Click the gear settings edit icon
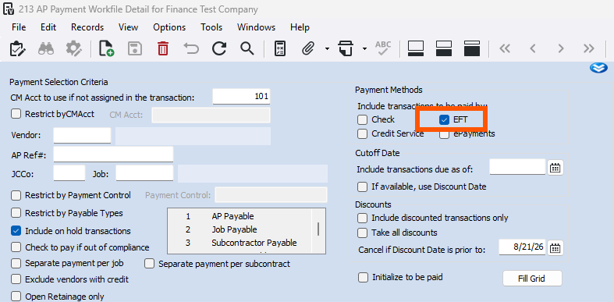Image resolution: width=614 pixels, height=302 pixels. click(73, 48)
